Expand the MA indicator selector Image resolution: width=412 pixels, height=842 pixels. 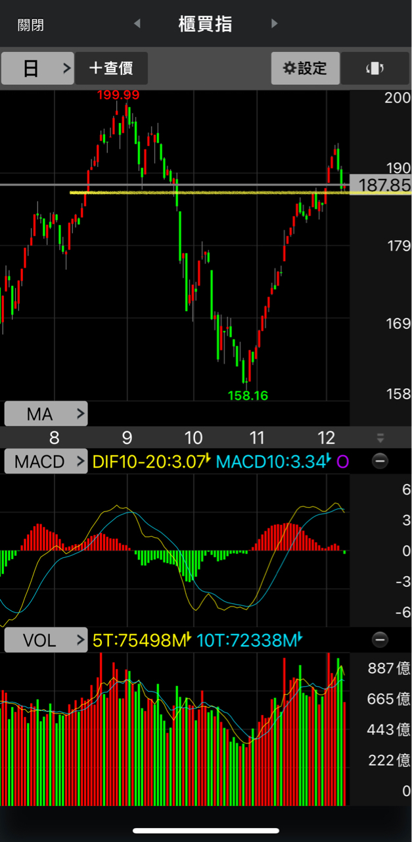(x=46, y=414)
